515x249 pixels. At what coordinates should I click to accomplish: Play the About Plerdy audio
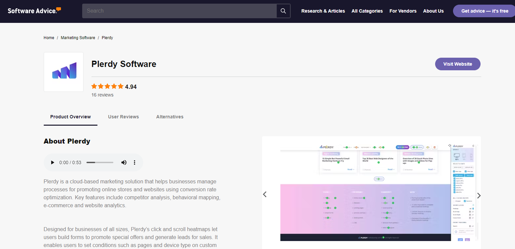click(52, 162)
